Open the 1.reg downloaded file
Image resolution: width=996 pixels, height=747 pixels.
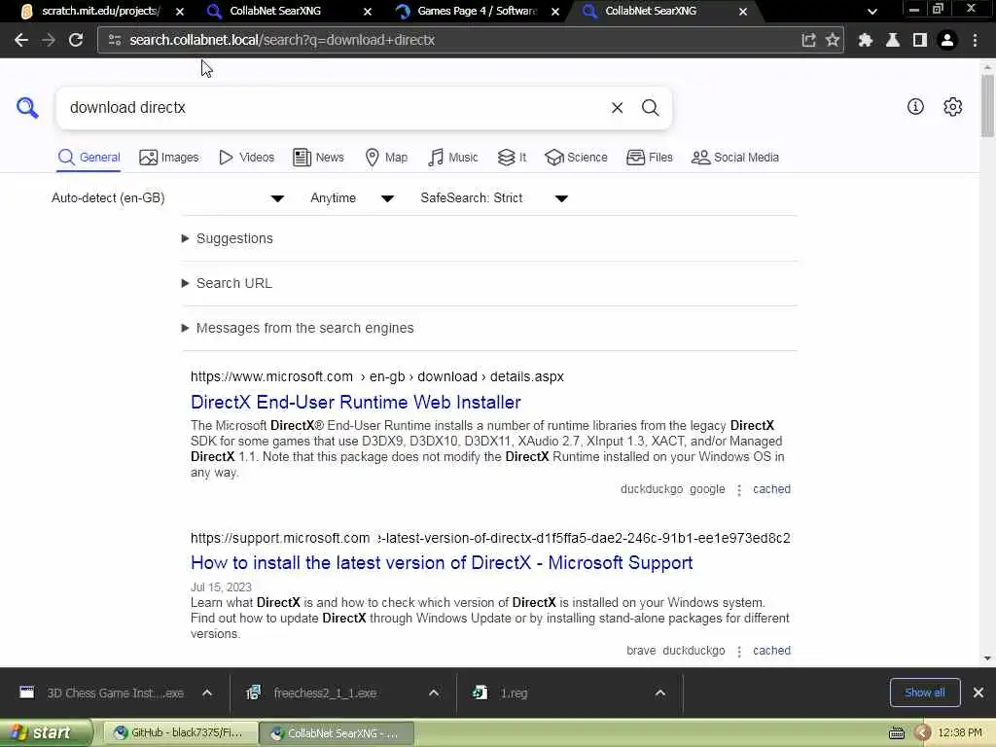(502, 693)
